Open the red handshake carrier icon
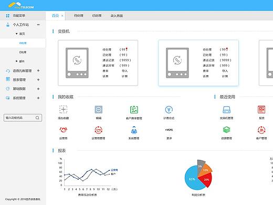Viewport: 273px width, 205px height. [64, 130]
